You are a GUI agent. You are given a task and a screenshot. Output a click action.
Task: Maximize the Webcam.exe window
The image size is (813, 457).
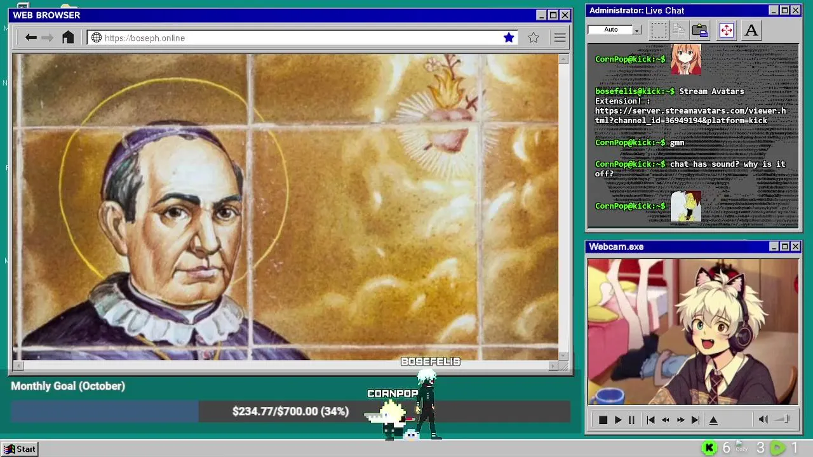784,246
